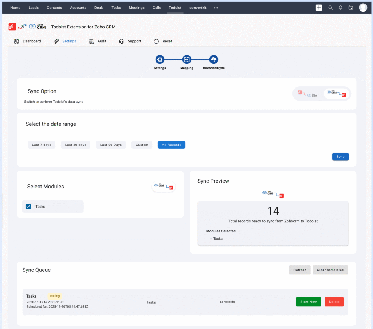Click the Zoho CRM logo in the header
Screen dimensions: 373x329
37,26
